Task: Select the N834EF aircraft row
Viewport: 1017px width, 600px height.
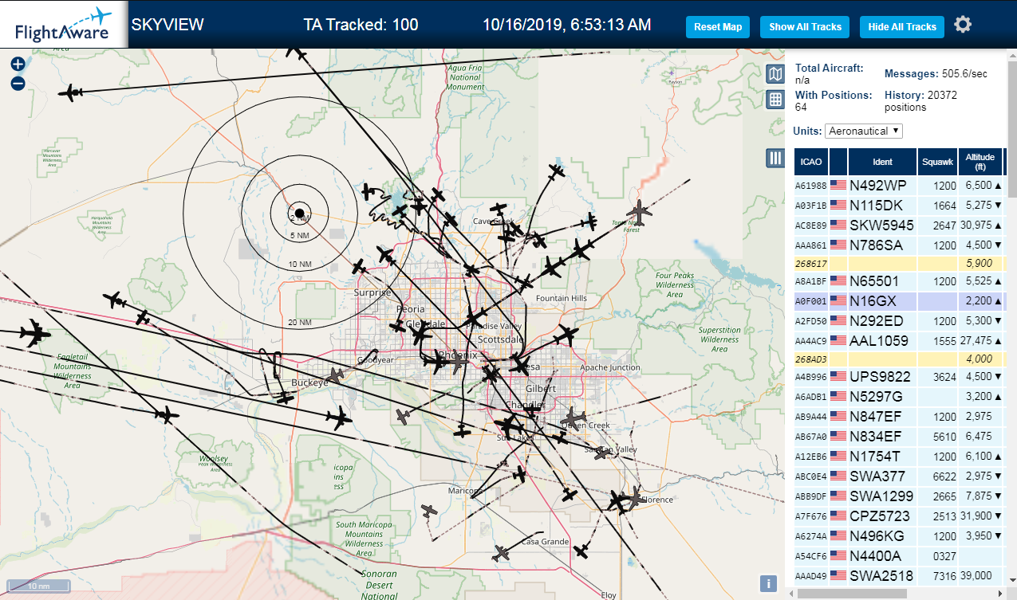Action: tap(900, 436)
